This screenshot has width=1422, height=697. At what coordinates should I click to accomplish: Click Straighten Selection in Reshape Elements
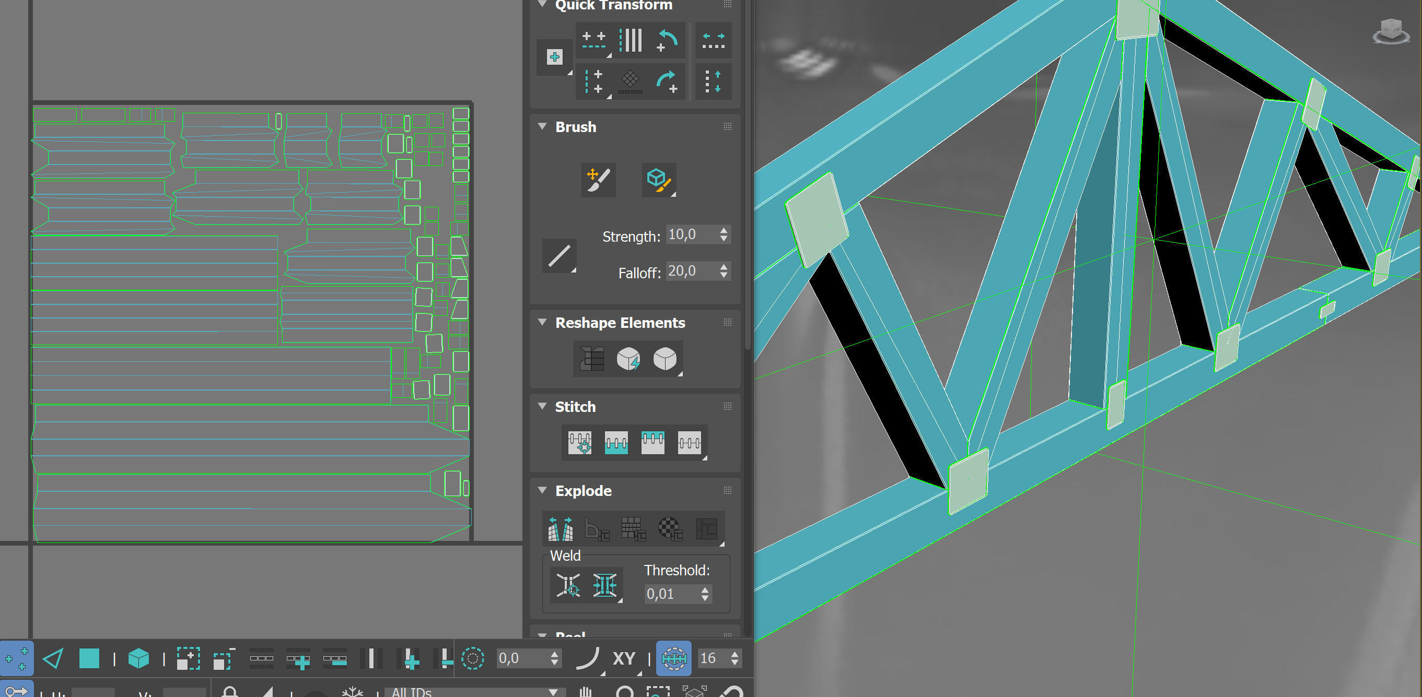tap(592, 359)
